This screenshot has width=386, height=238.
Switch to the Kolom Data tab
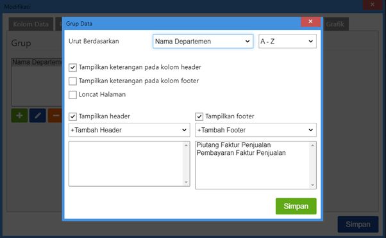tap(31, 24)
